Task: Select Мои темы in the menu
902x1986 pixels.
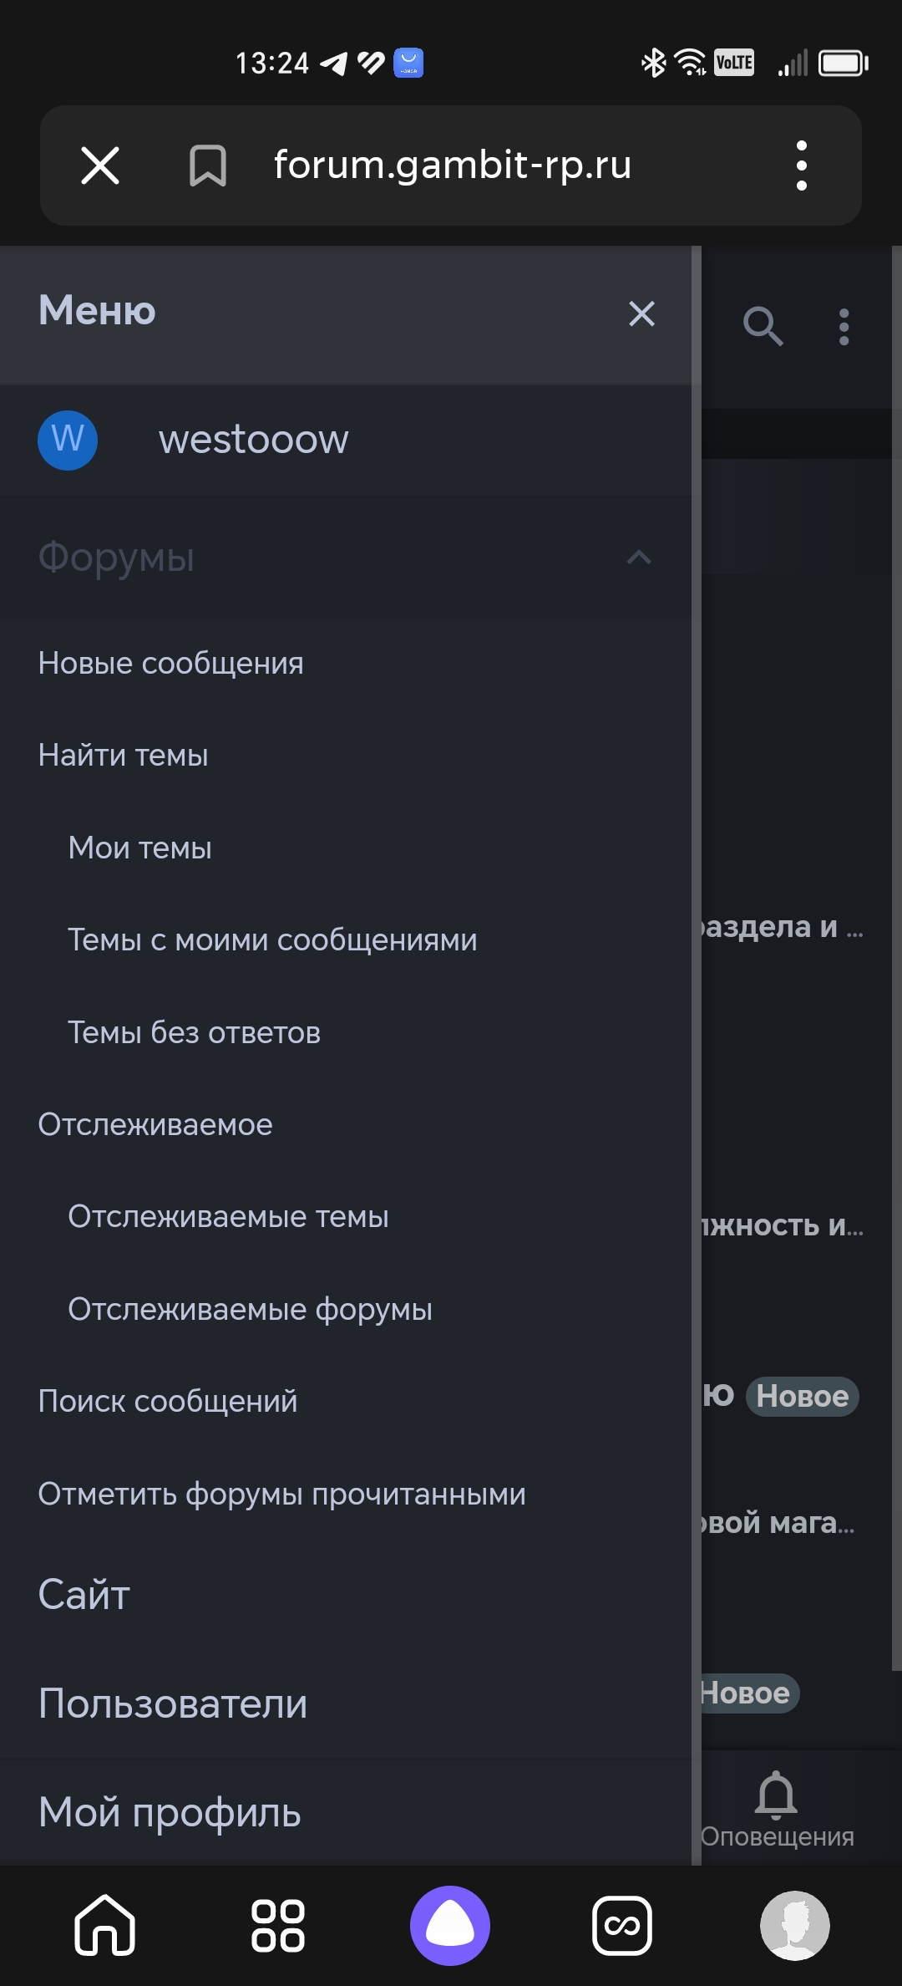Action: point(140,848)
